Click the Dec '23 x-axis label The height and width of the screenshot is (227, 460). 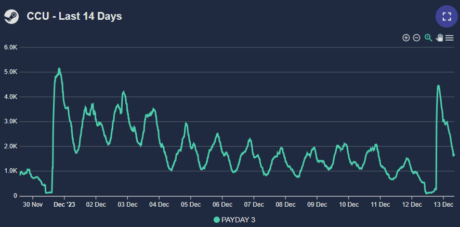tap(64, 205)
